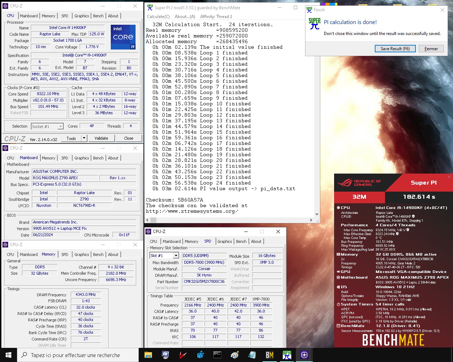453x362 pixels.
Task: Switch to Super PI via its taskbar icon
Action: click(x=287, y=355)
